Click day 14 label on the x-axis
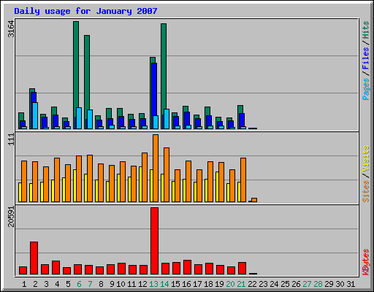 click(164, 284)
